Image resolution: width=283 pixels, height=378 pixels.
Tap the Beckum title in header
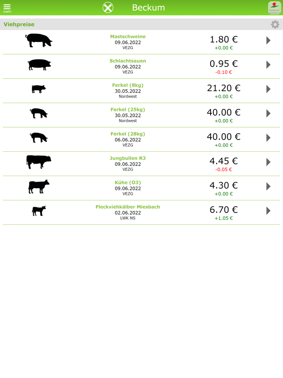tap(148, 8)
